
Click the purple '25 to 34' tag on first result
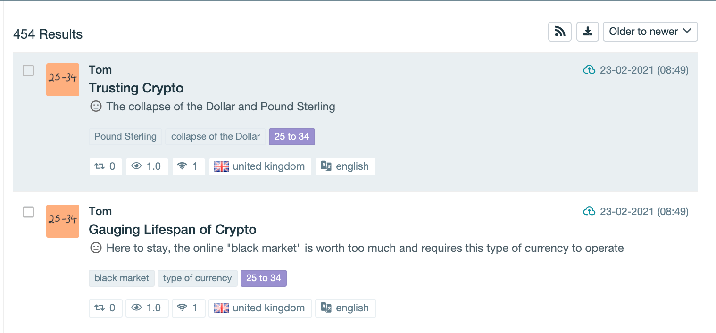(291, 137)
